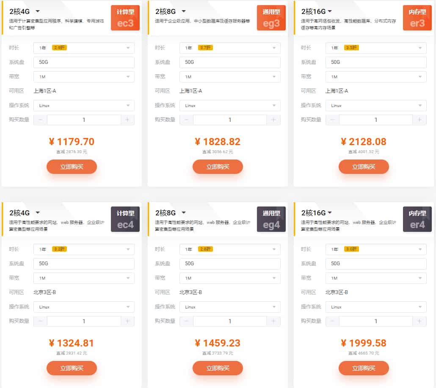
Task: Expand the 2核8G spec dropdown on eg4
Action: point(184,213)
